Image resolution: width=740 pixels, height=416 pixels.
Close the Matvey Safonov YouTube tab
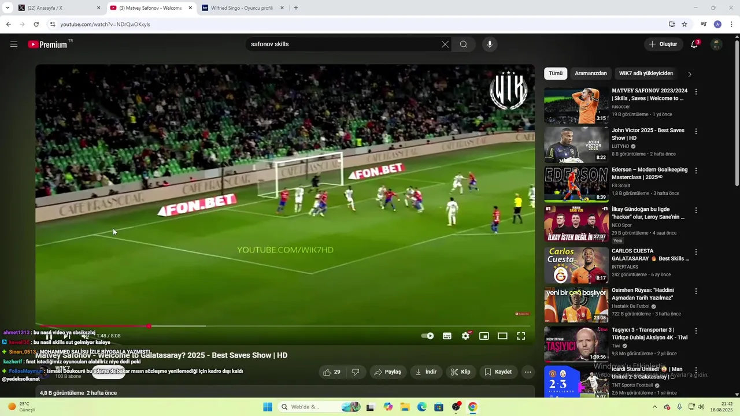pos(190,8)
